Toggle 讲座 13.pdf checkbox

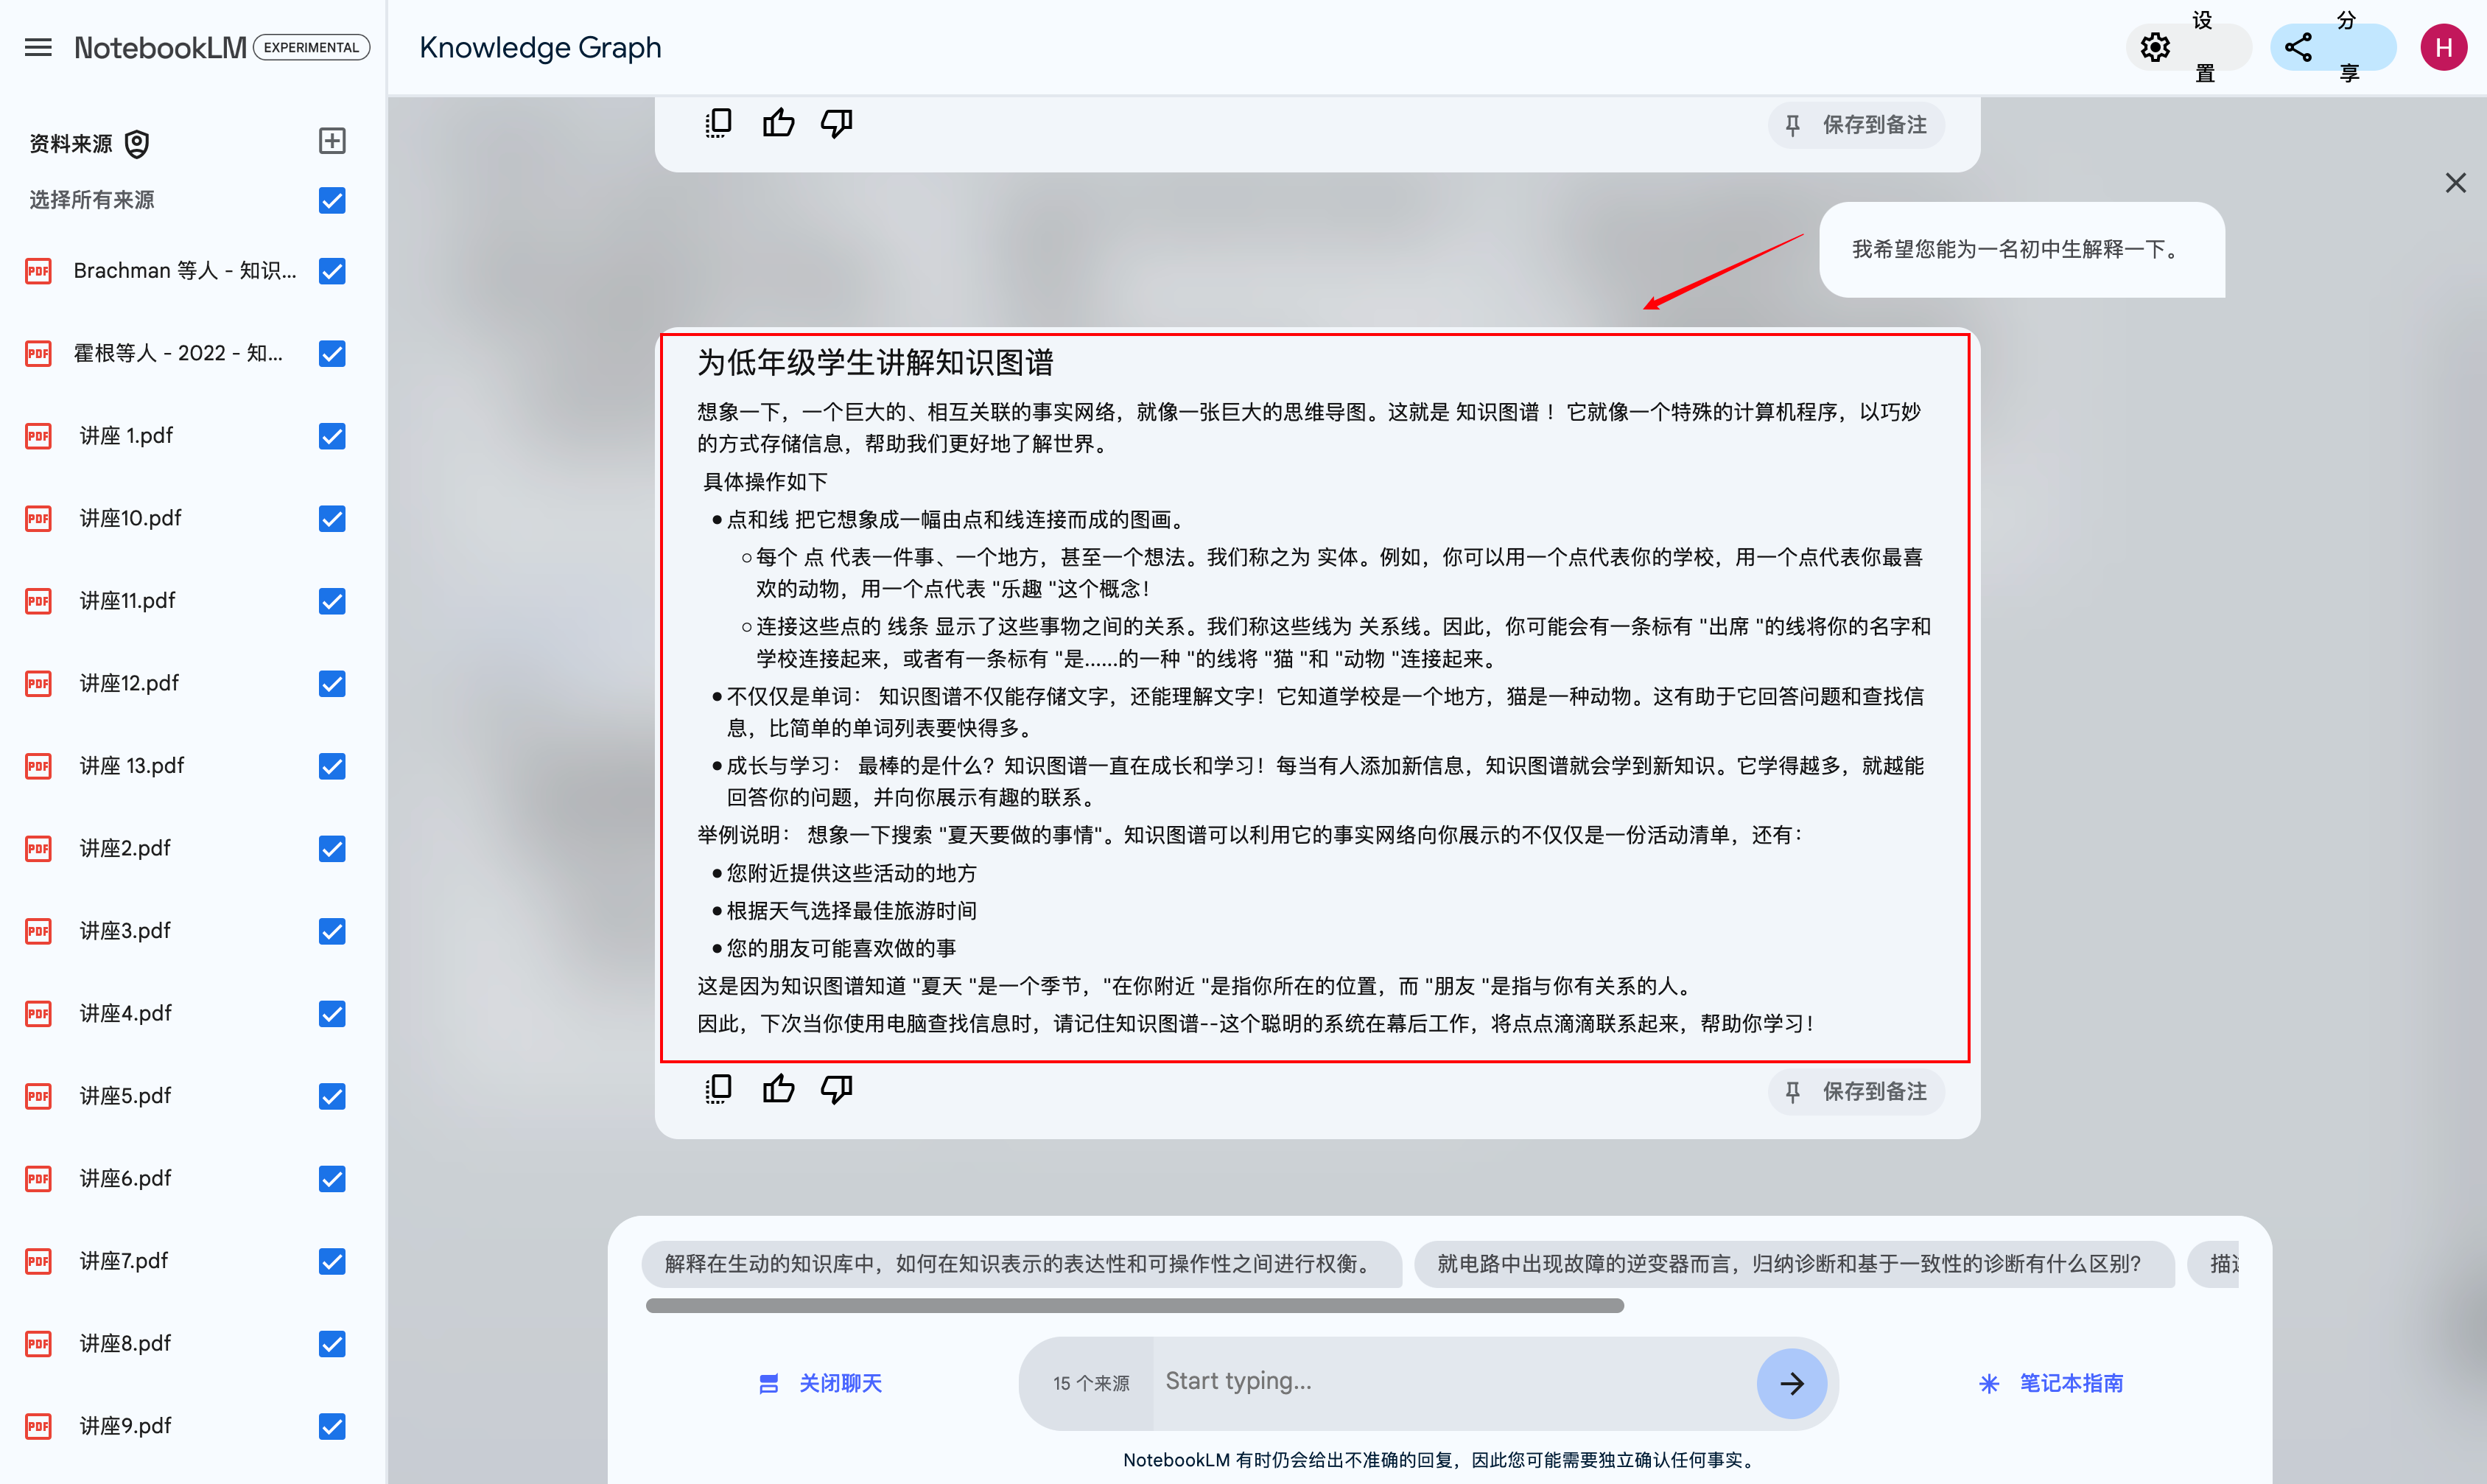(332, 766)
